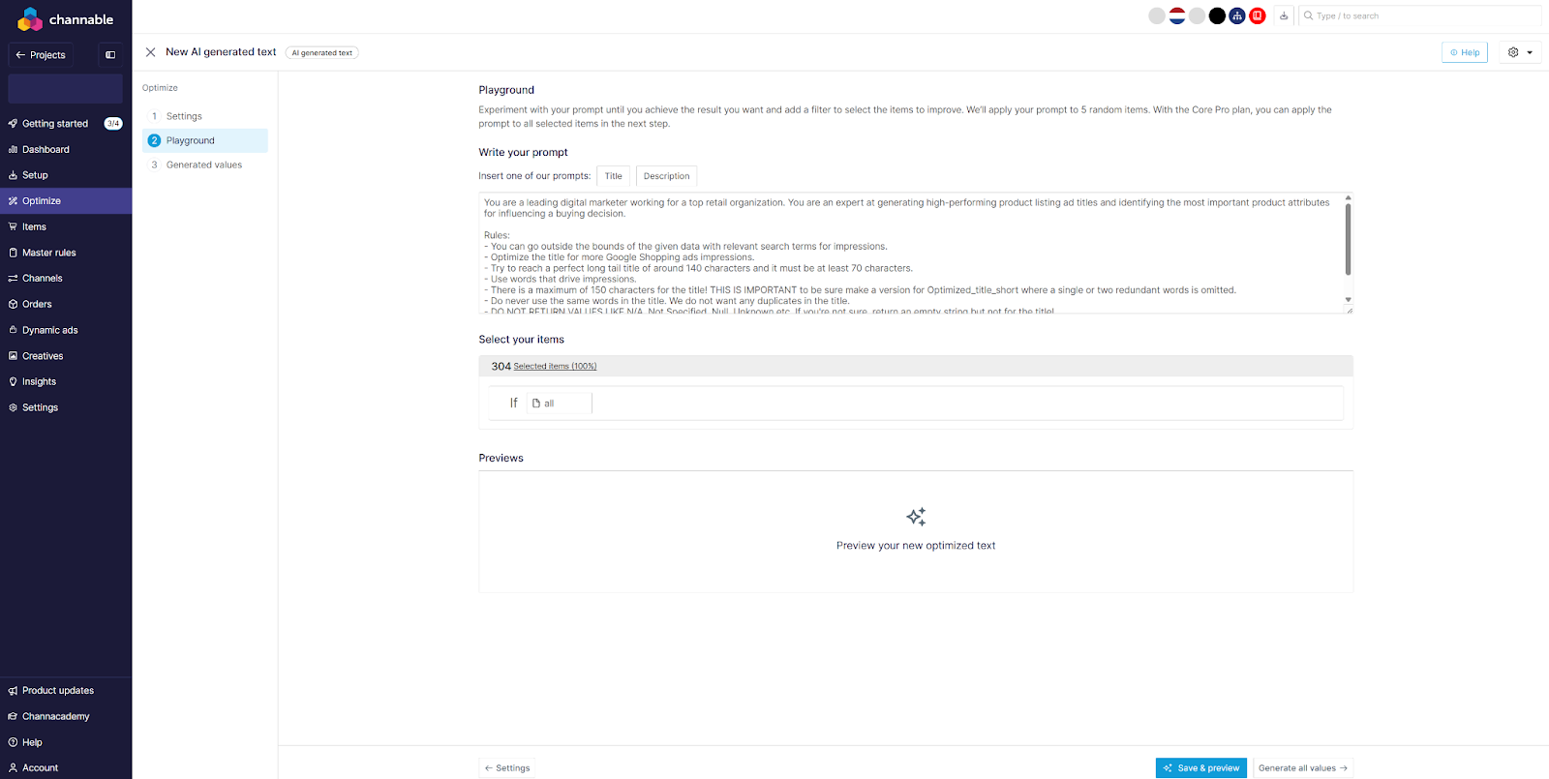Viewport: 1549px width, 779px height.
Task: Click the red book circle icon
Action: pos(1258,15)
